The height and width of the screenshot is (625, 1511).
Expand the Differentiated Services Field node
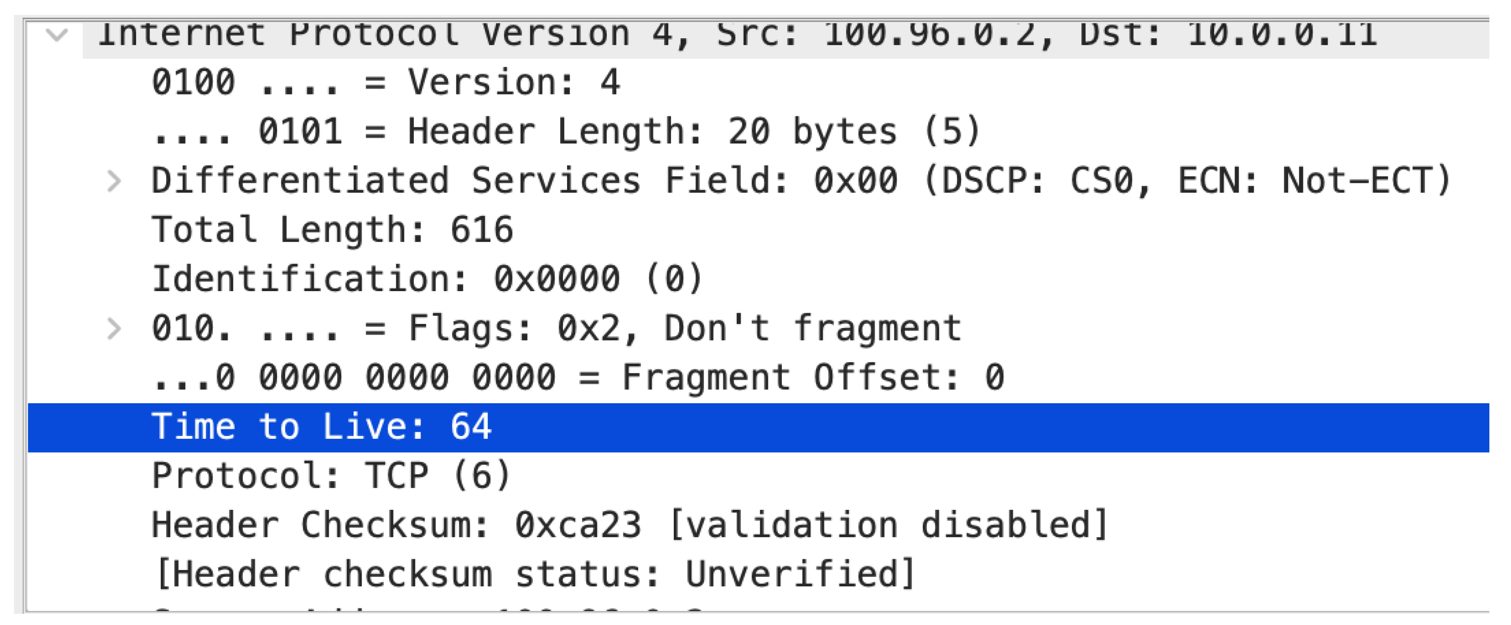(x=114, y=180)
